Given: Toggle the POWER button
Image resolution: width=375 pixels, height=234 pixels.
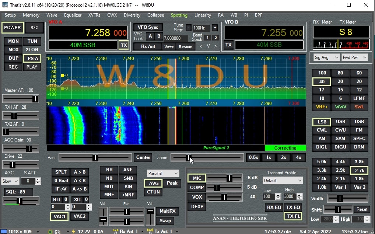Looking at the screenshot, I should pos(13,28).
